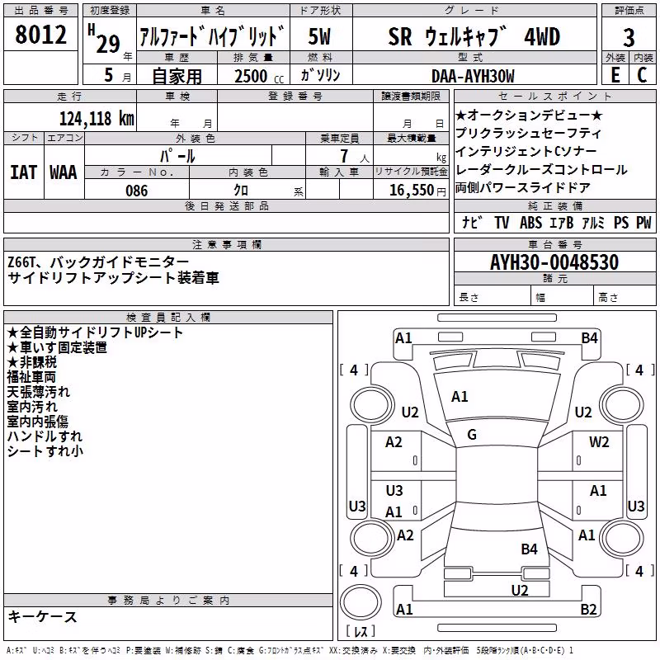Click the 出品番号 header

(40, 11)
